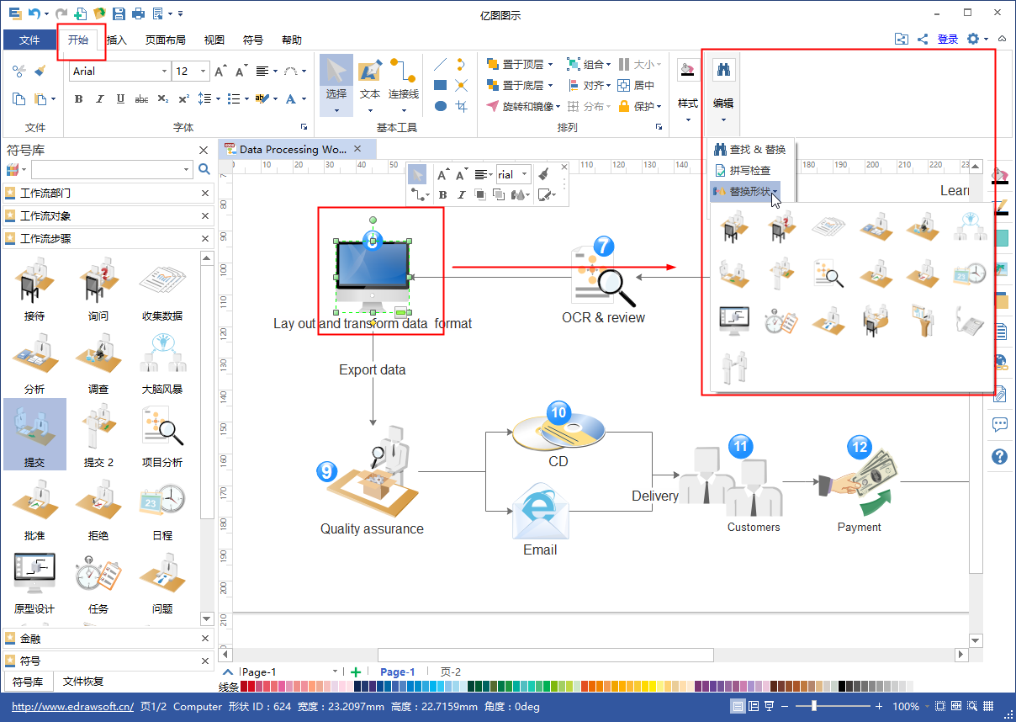Select the line drawing tool
Viewport: 1016px width, 722px height.
pos(440,64)
